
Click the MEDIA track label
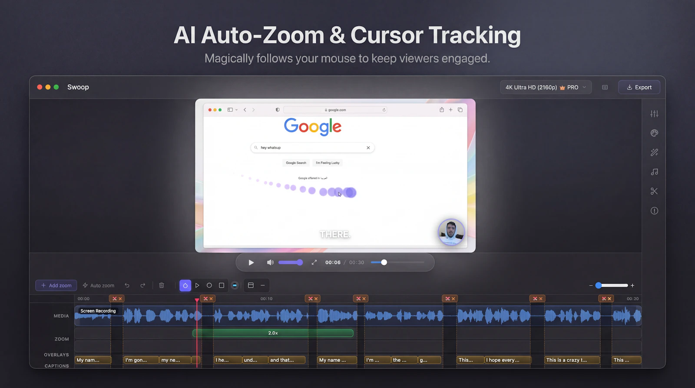(x=61, y=316)
